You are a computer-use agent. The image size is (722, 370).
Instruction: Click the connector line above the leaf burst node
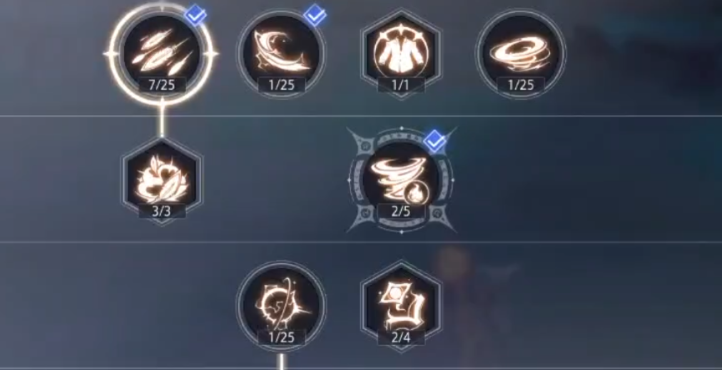[162, 120]
